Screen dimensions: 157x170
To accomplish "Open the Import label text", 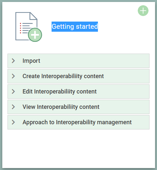I will (31, 61).
